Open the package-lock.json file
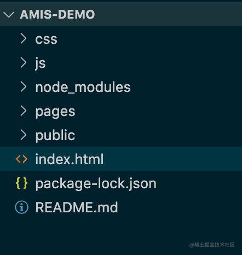Image resolution: width=242 pixels, height=255 pixels. (96, 184)
